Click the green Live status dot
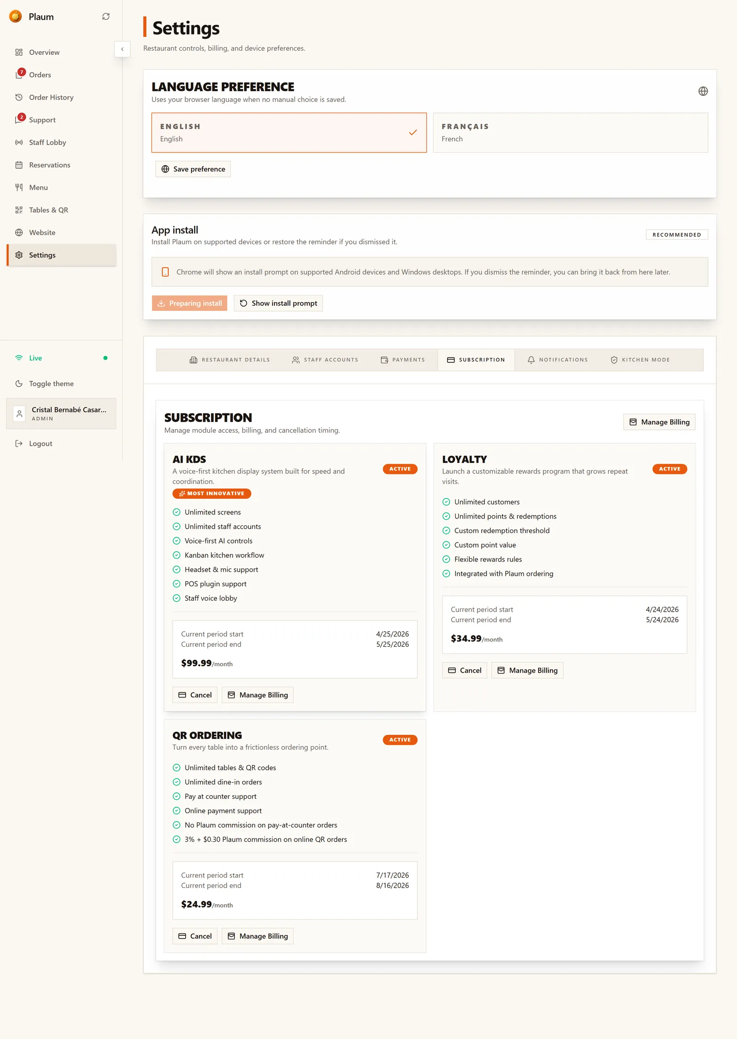Viewport: 737px width, 1039px height. (x=105, y=358)
